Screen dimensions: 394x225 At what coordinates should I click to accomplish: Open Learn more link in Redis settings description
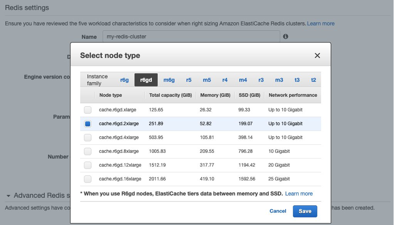320,24
